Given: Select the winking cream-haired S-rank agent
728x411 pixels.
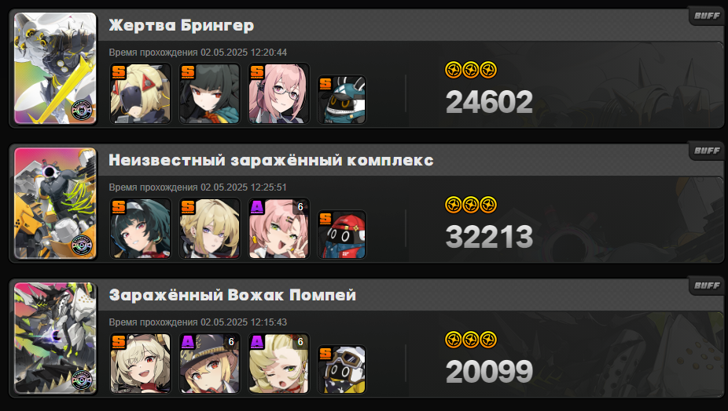Looking at the screenshot, I should click(x=140, y=363).
